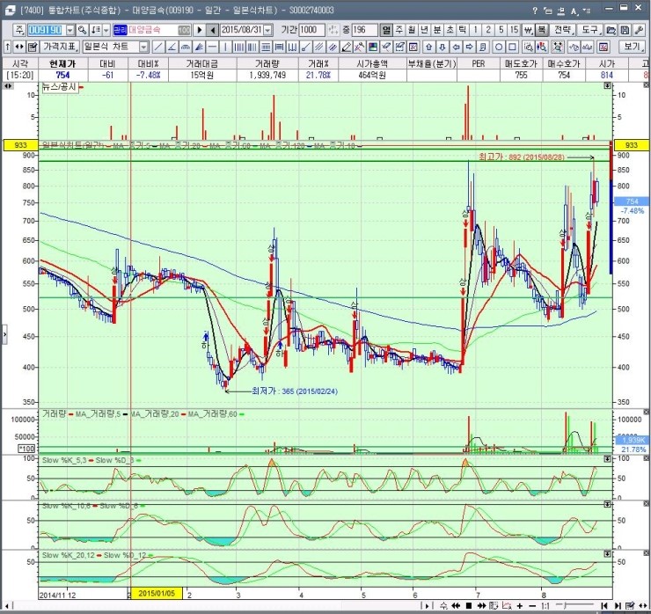
Task: Select the Fibonacci arc drawing tool
Action: tap(185, 47)
